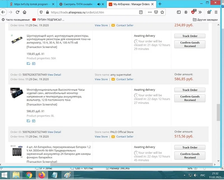Contact Seller of amy supermaket
The width and height of the screenshot is (224, 180).
[125, 79]
